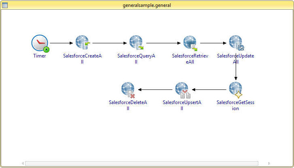Click the "SalesforceUpsertAll" label text
This screenshot has width=294, height=168.
pyautogui.click(x=182, y=105)
